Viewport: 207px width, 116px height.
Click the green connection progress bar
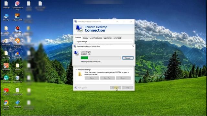(x=101, y=58)
